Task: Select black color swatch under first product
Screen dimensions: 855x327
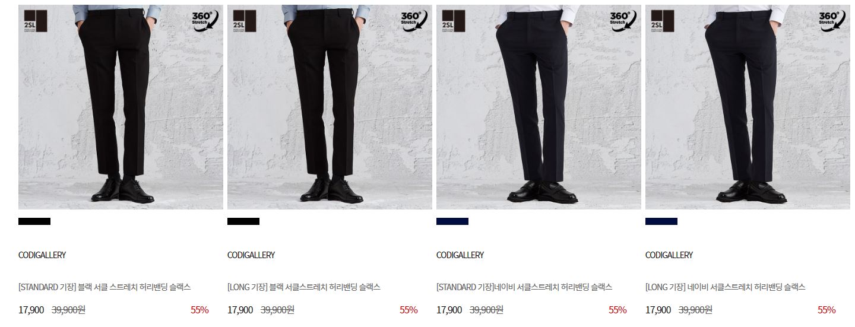Action: pos(34,221)
